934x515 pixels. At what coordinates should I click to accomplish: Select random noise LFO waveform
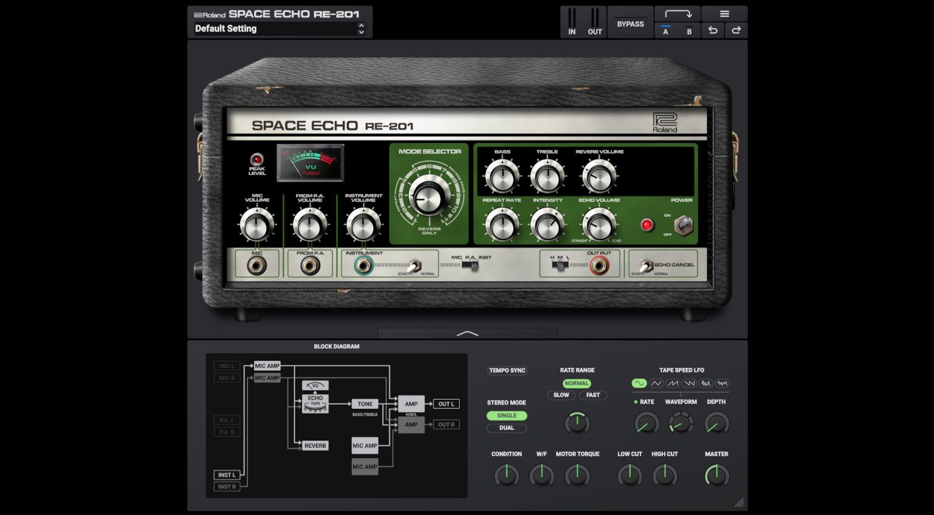point(722,383)
